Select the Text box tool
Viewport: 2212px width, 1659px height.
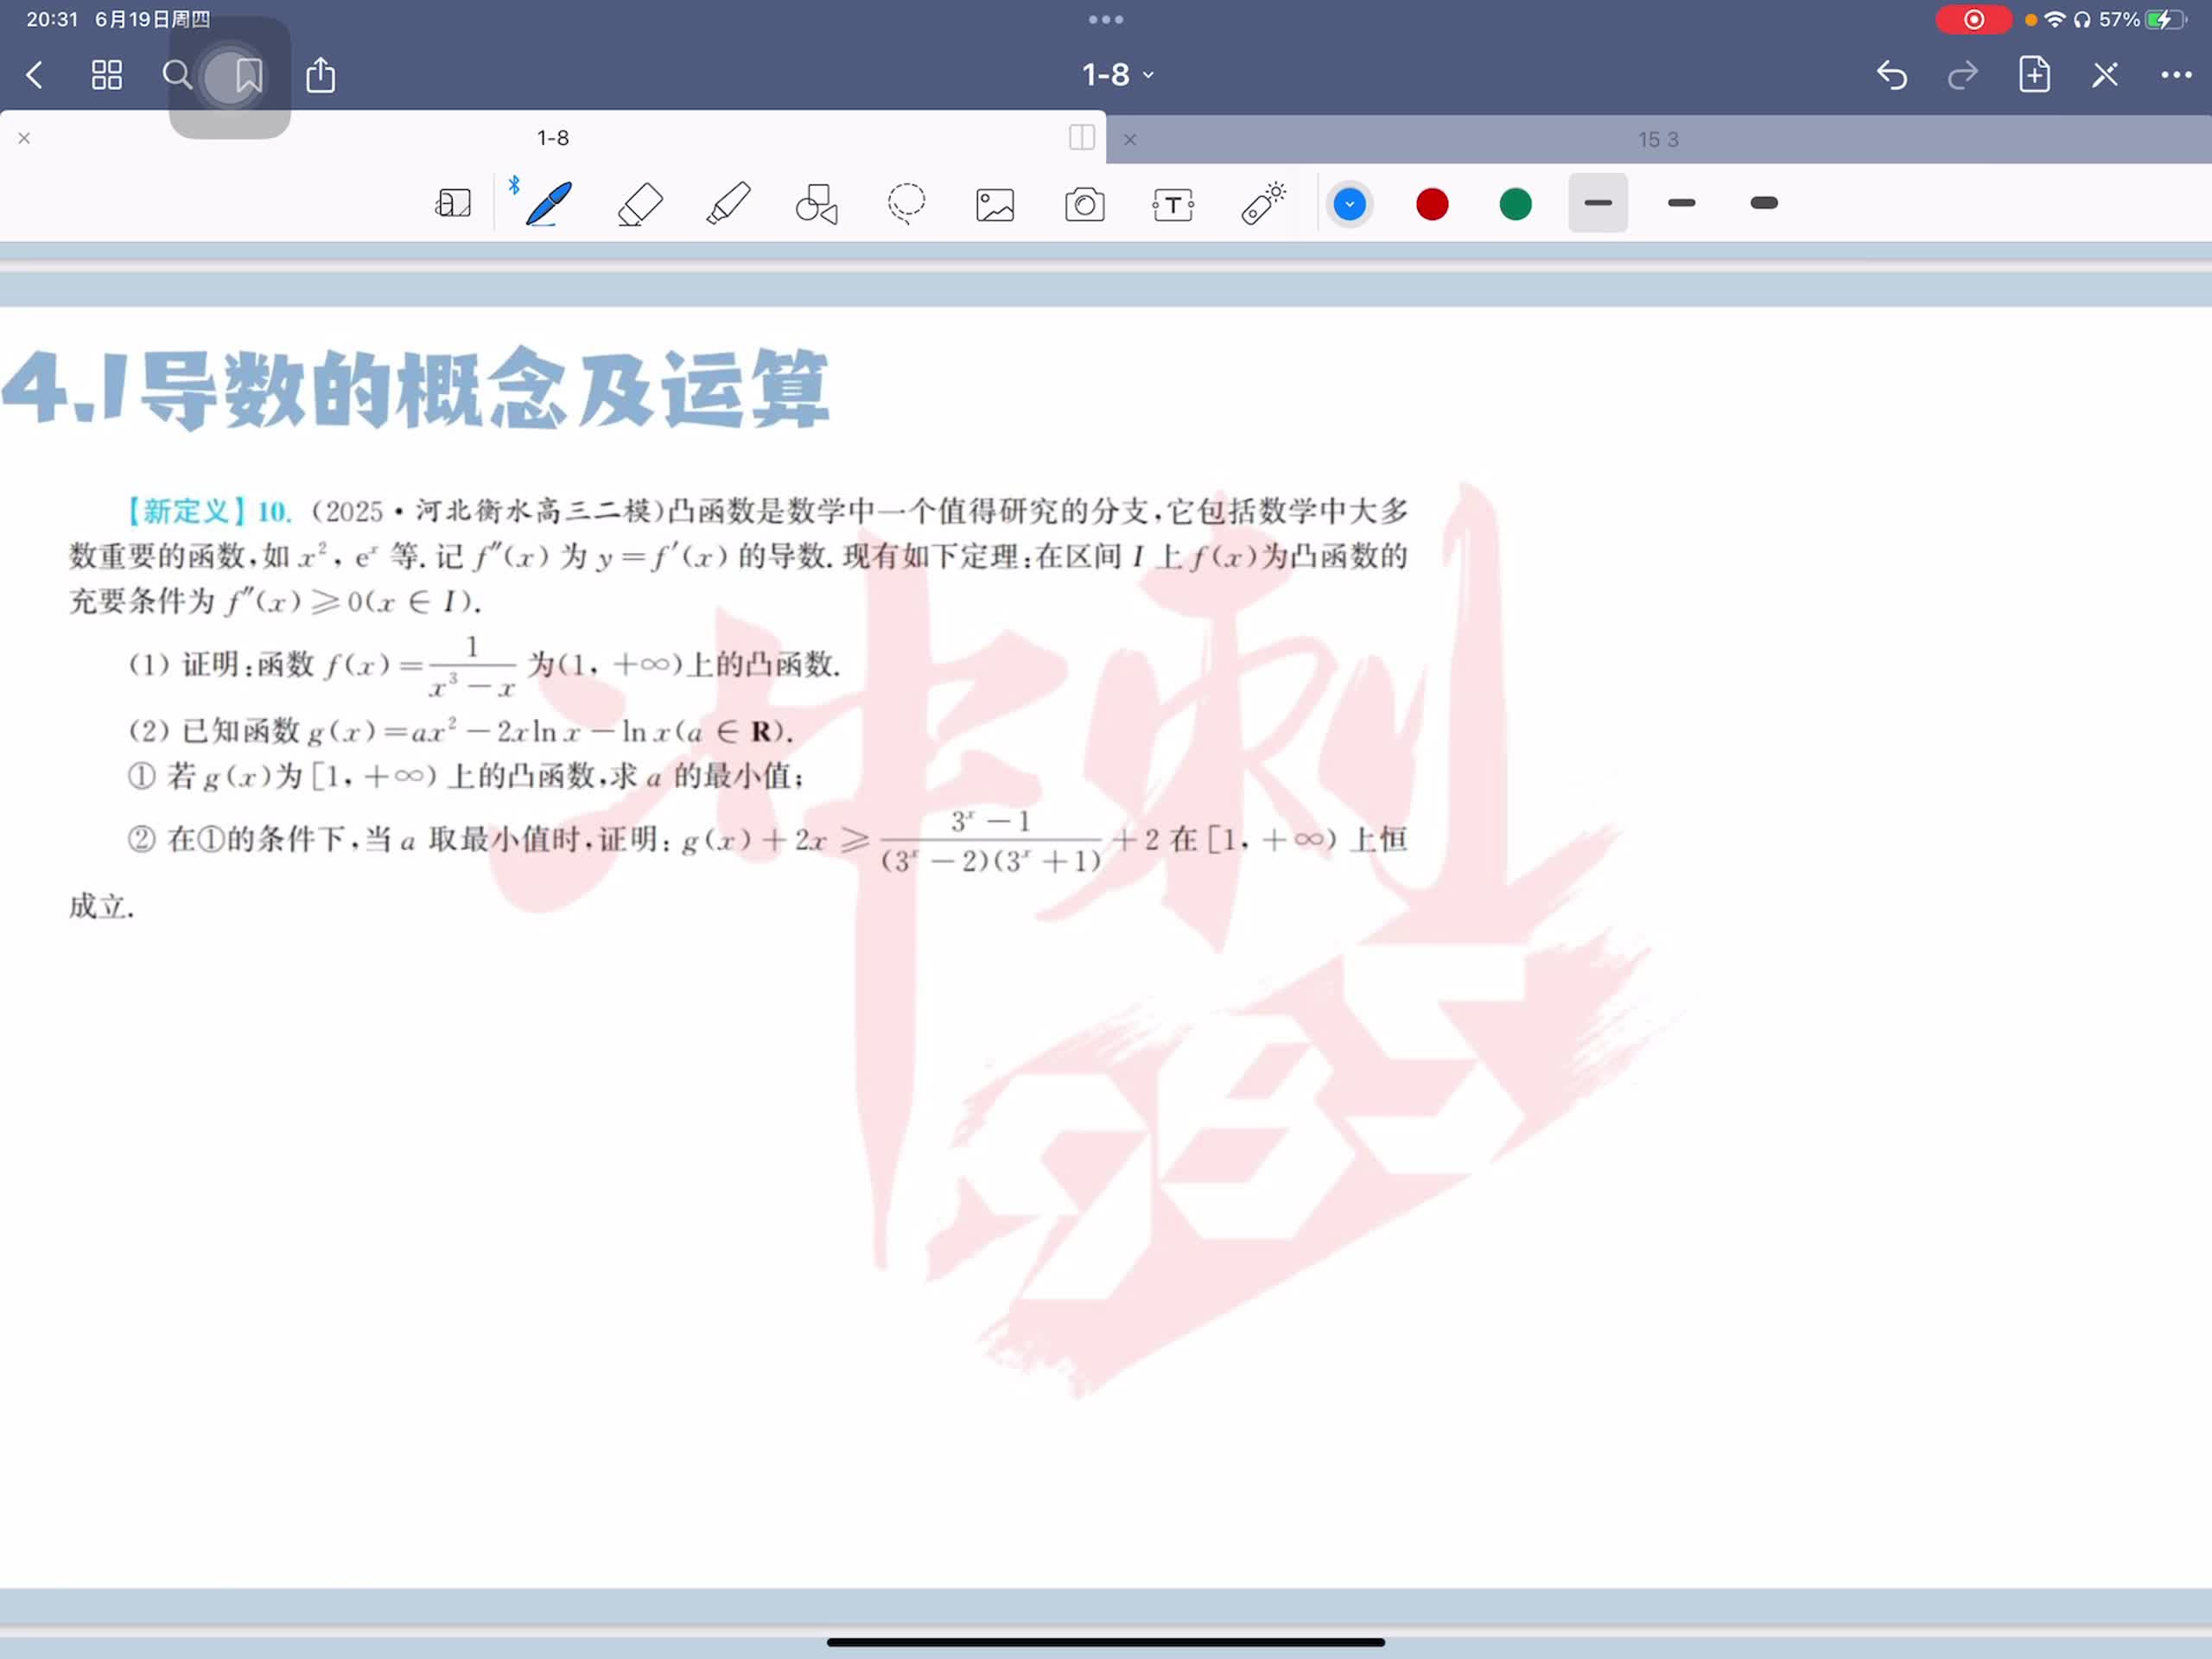(x=1173, y=204)
